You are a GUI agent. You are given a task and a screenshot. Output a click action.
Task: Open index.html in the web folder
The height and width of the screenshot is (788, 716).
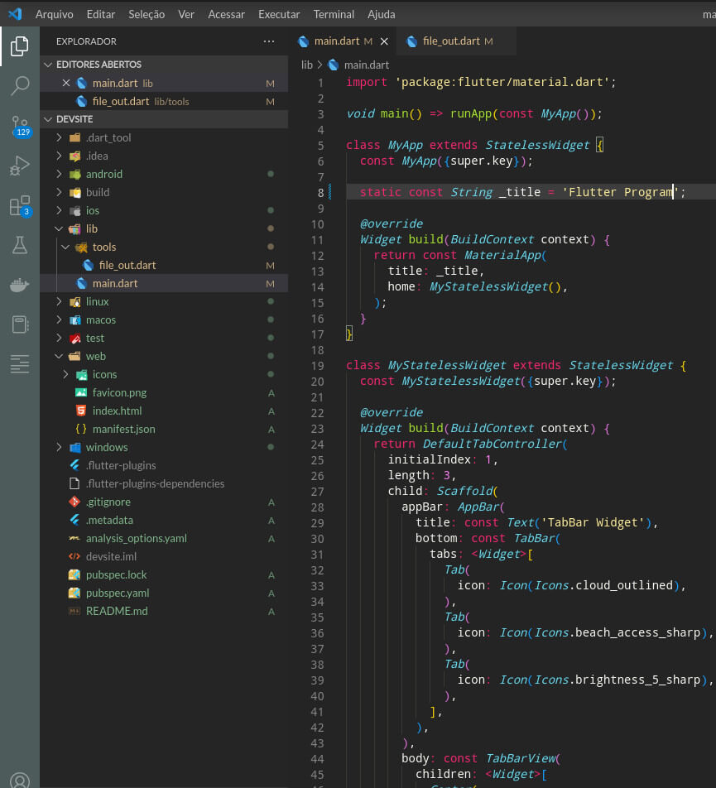point(117,411)
